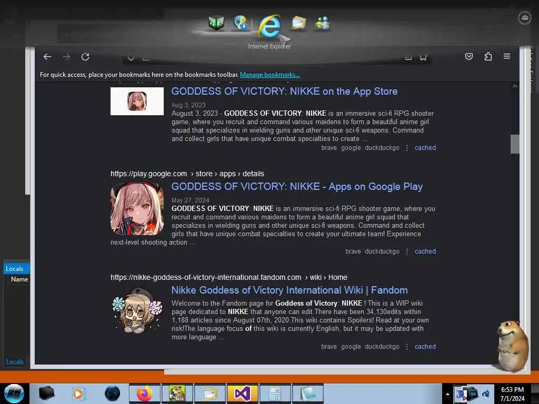Viewport: 539px width, 404px height.
Task: Open the Messenger people dock icon
Action: (x=322, y=23)
